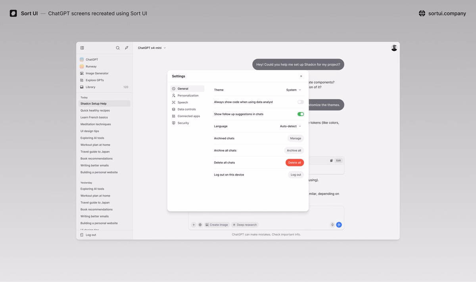476x282 pixels.
Task: Click Manage for archived chats
Action: click(296, 138)
